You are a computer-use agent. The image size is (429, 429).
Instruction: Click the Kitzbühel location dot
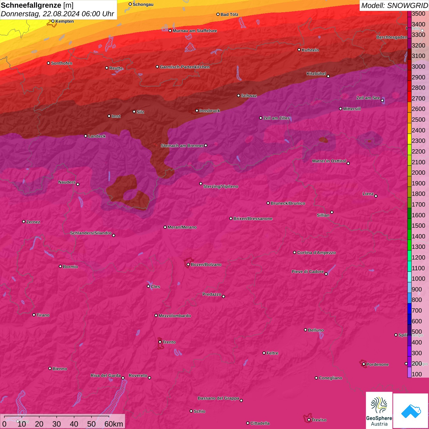[x=328, y=76]
